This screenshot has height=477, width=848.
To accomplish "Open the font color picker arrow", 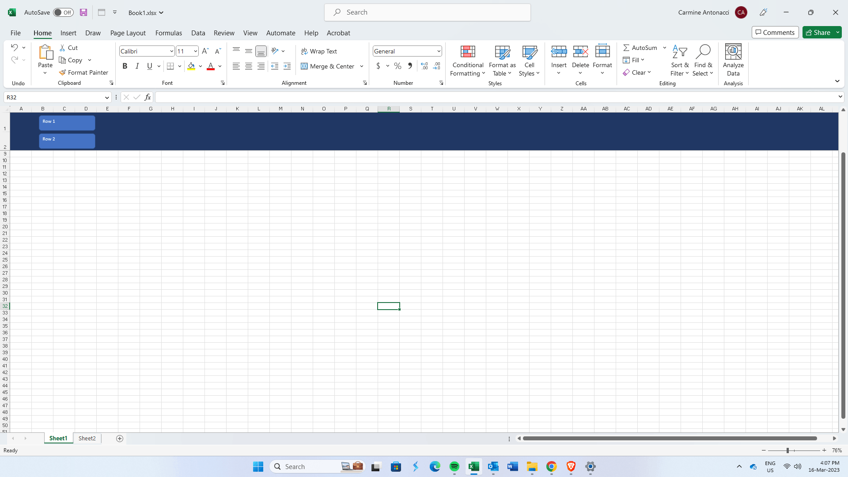I will tap(220, 66).
